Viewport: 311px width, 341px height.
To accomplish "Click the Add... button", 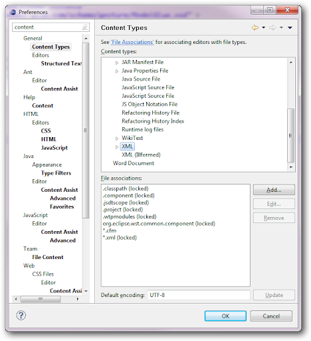I will [274, 190].
